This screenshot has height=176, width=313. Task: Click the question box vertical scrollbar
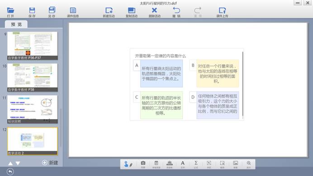pos(243,84)
